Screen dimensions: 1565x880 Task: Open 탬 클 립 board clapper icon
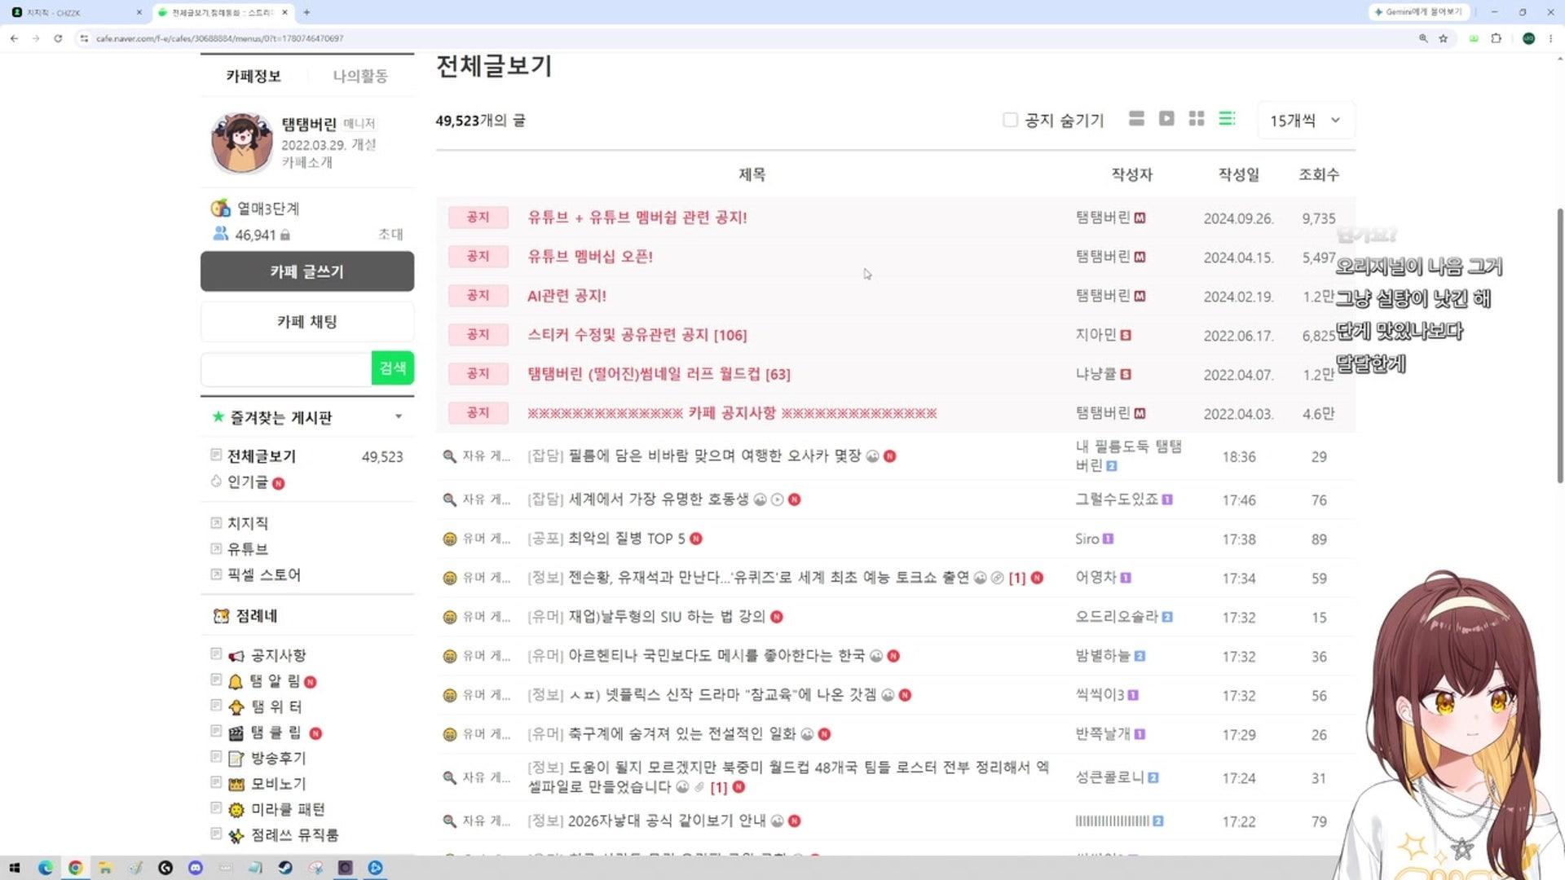coord(236,733)
